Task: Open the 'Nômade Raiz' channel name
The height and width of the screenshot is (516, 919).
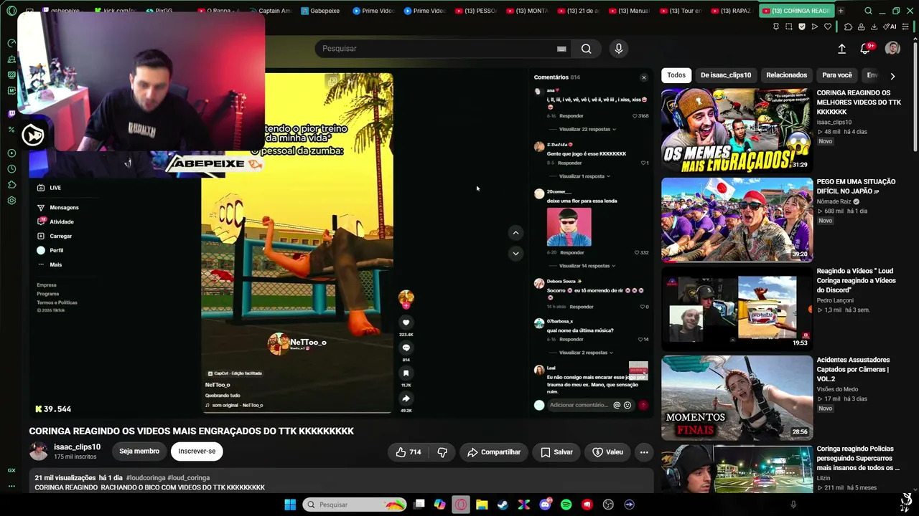Action: (834, 202)
